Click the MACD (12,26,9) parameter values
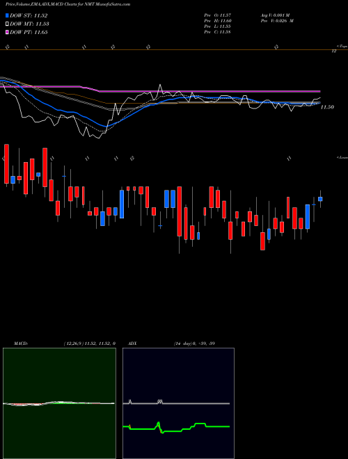 [89, 344]
